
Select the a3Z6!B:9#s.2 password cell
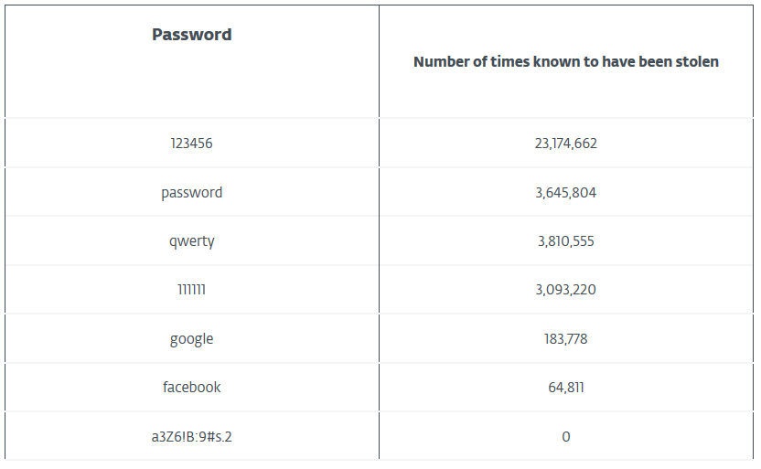(x=191, y=437)
